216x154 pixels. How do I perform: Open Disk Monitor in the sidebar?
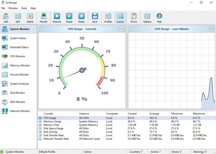click(19, 93)
